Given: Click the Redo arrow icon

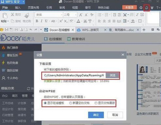Looking at the screenshot, I should 36,29.
